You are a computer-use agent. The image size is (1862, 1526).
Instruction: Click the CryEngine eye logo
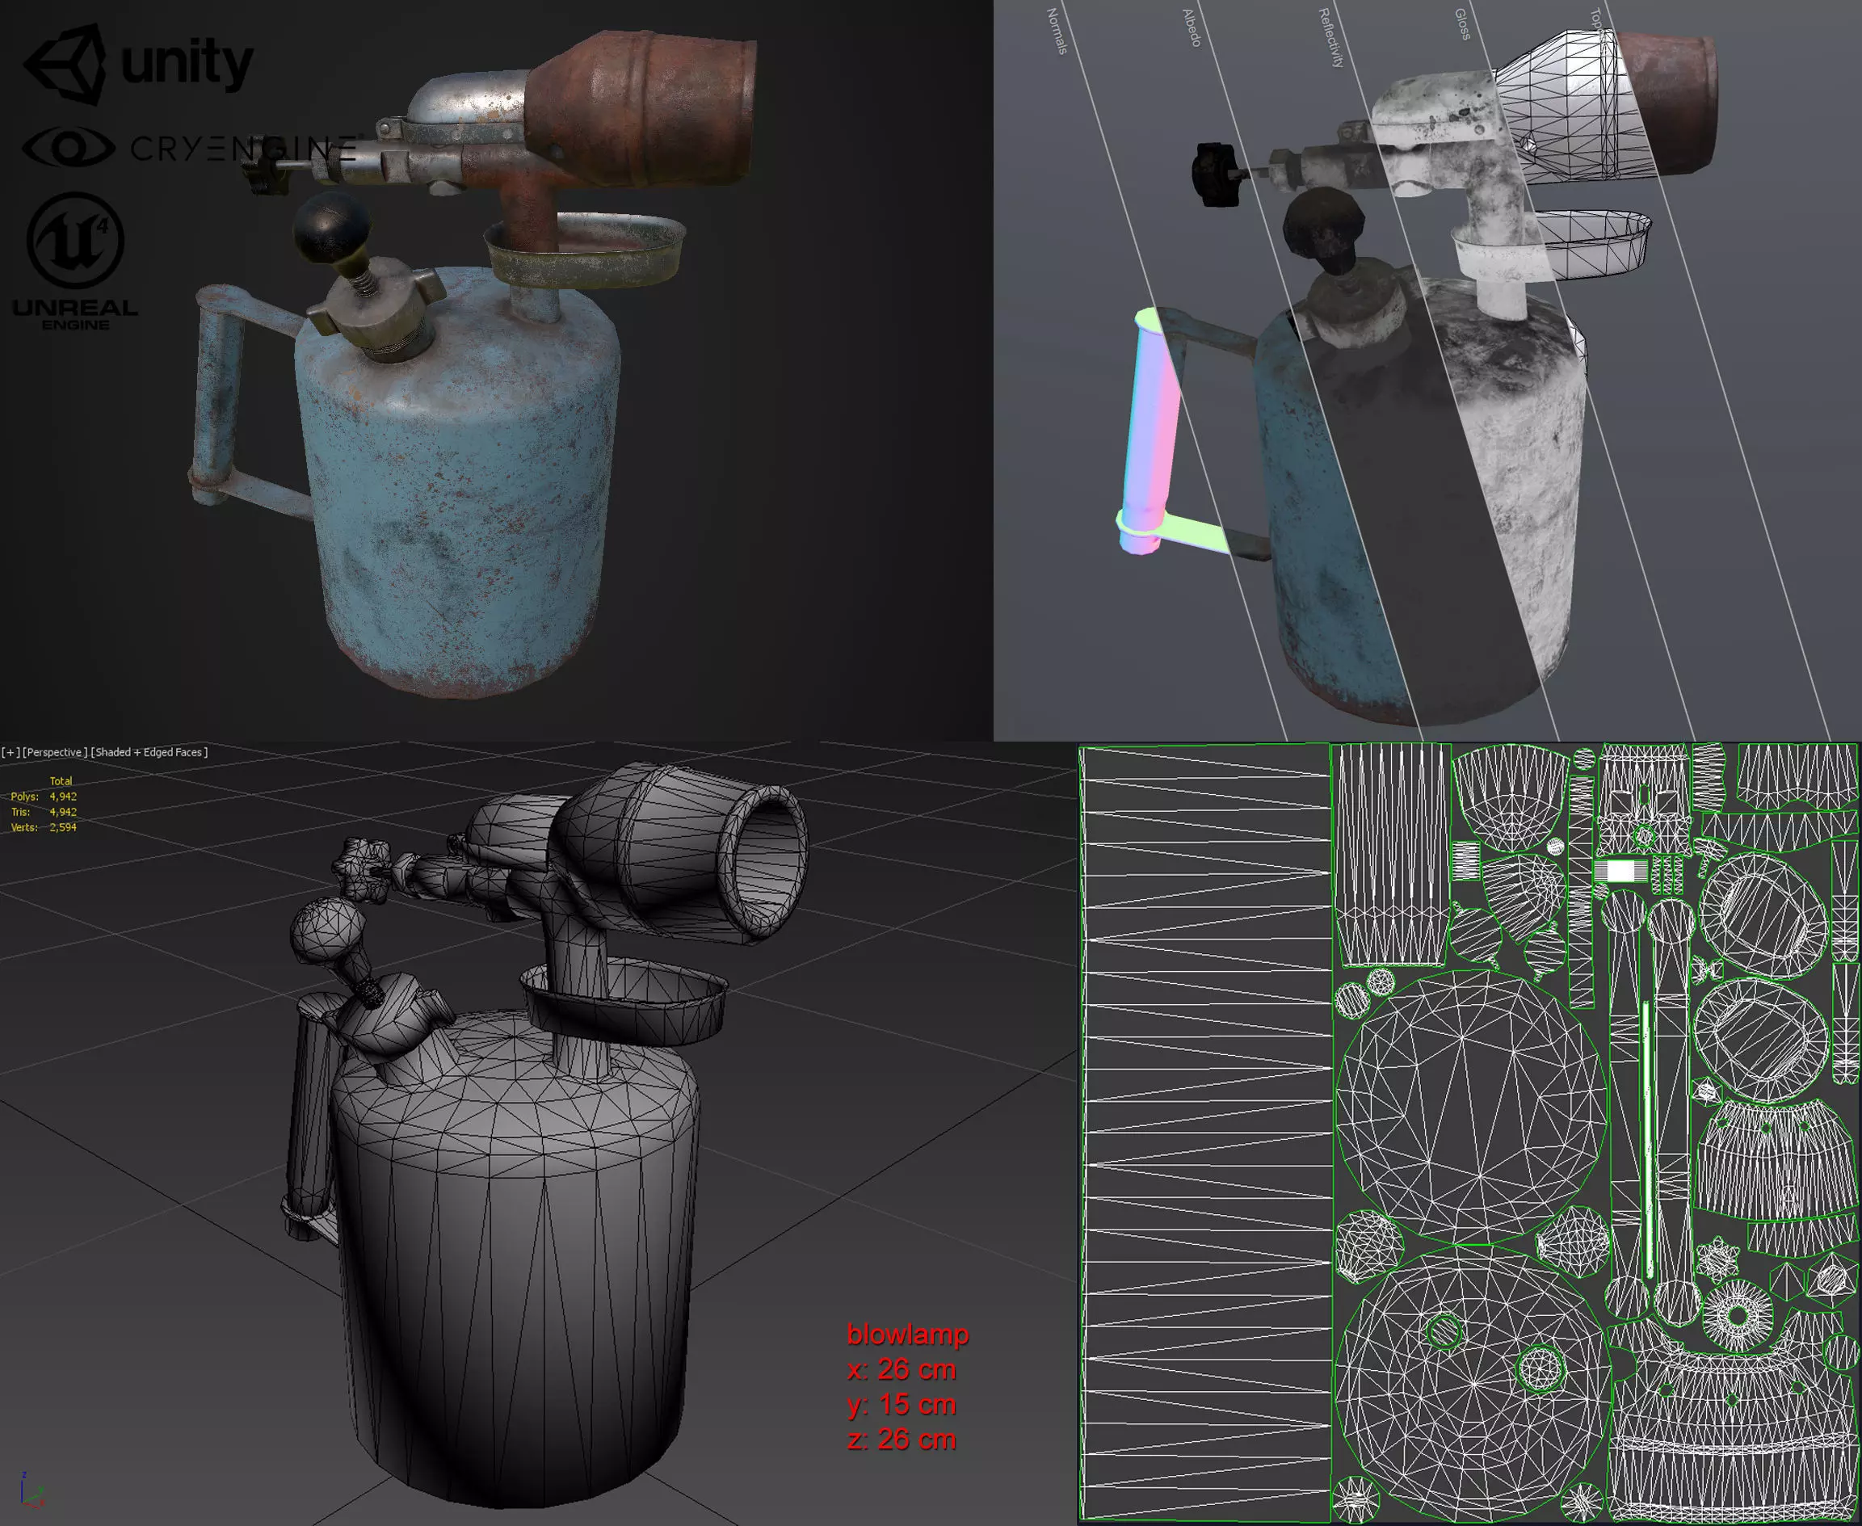click(x=69, y=147)
